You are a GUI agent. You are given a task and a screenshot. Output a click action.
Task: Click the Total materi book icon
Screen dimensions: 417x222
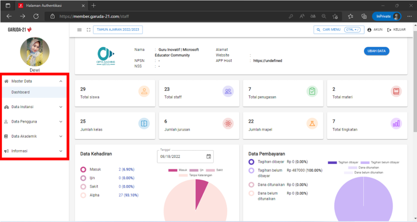pyautogui.click(x=396, y=91)
